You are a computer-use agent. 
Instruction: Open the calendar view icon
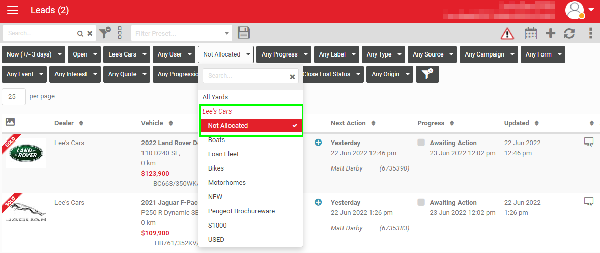[531, 33]
